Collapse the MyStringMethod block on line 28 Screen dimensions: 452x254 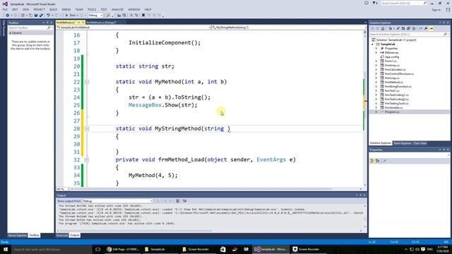coord(86,128)
